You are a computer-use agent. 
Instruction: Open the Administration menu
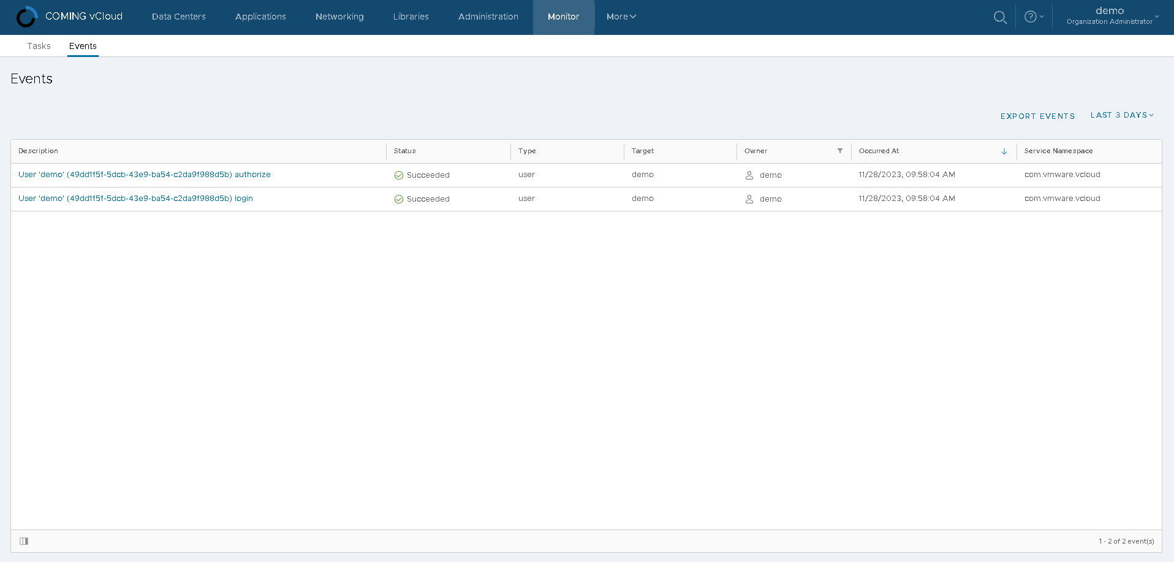[488, 17]
